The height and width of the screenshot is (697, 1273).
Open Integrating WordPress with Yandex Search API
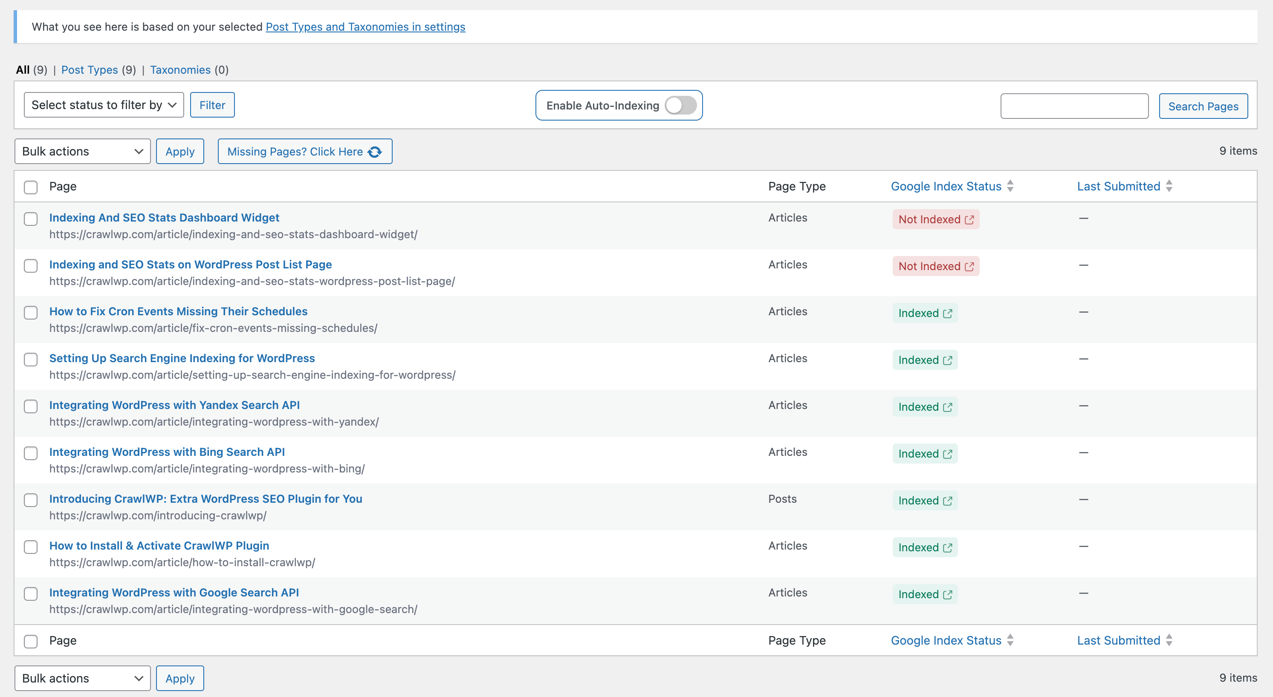click(174, 405)
